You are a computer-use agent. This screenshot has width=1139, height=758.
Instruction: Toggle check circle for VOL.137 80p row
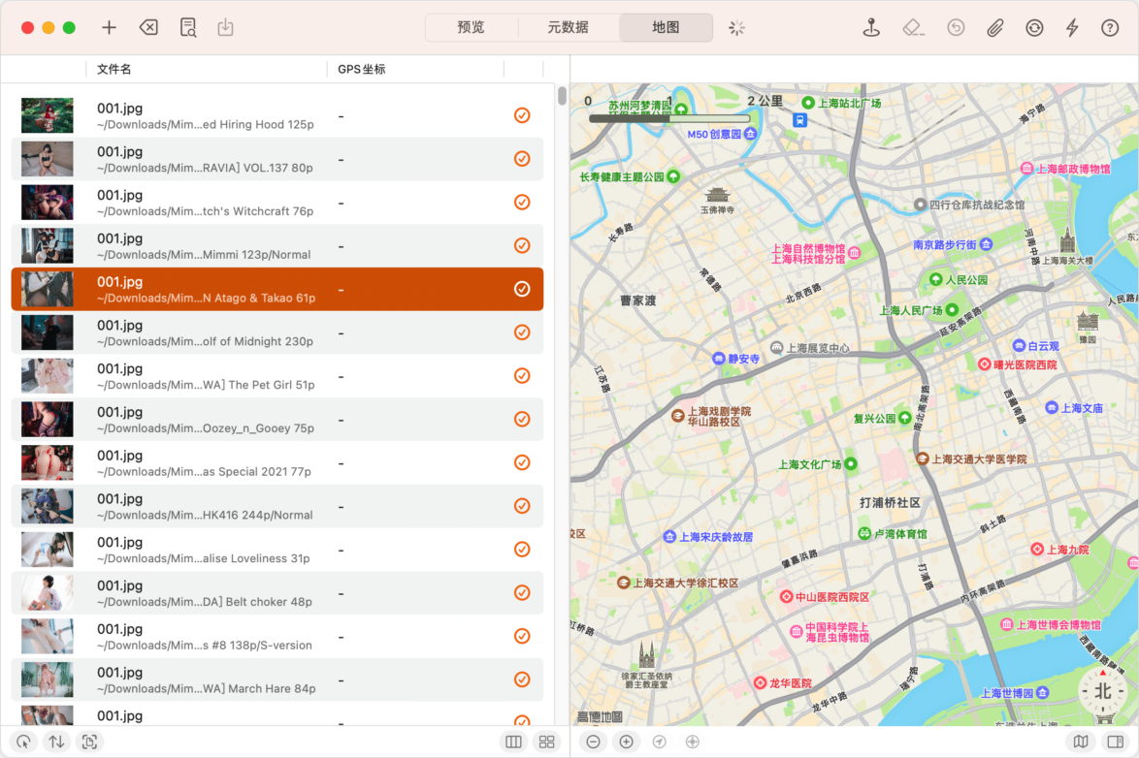[522, 159]
